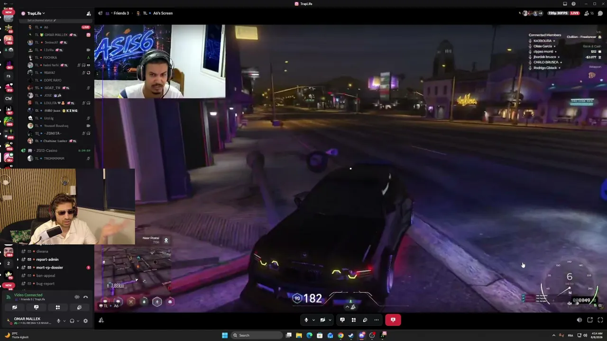Open the soundboard in the voice connection panel
The width and height of the screenshot is (607, 341).
pyautogui.click(x=79, y=307)
